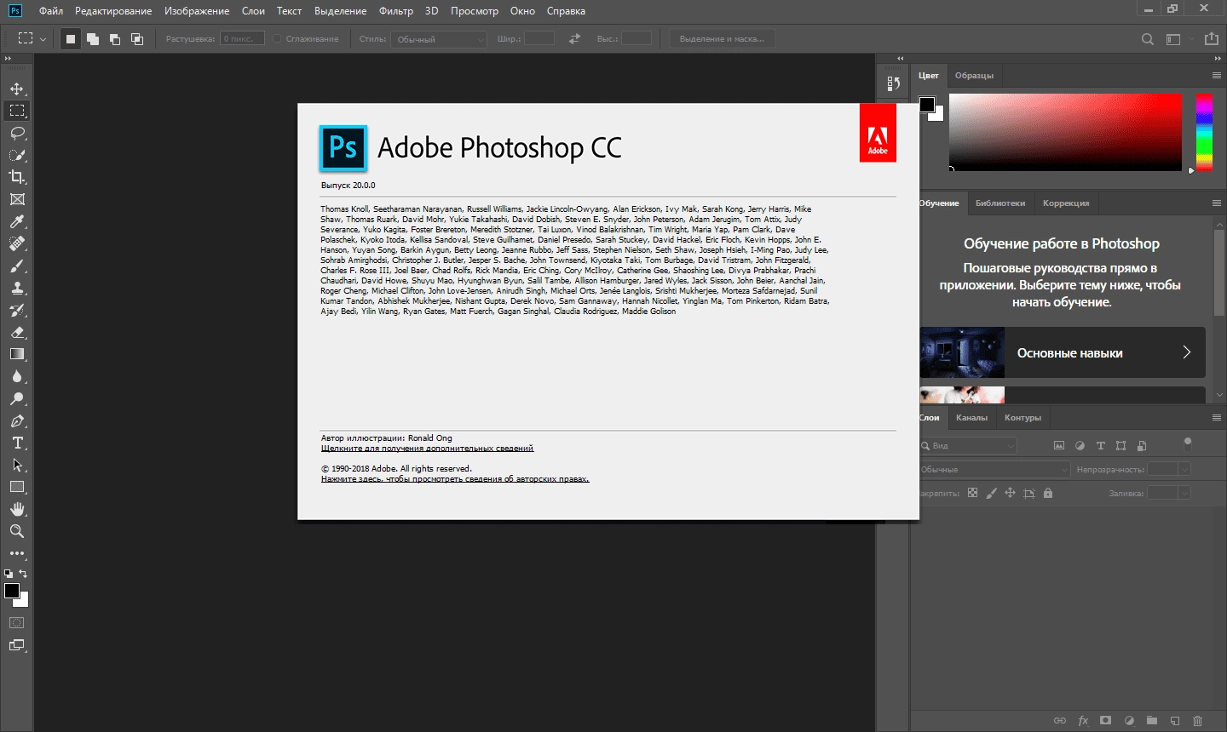Select the Brush tool
Viewport: 1227px width, 732px height.
click(x=17, y=266)
